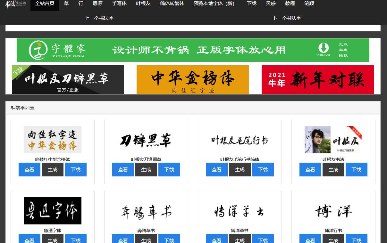Go to 下一个书法字
The height and width of the screenshot is (243, 387).
click(287, 18)
